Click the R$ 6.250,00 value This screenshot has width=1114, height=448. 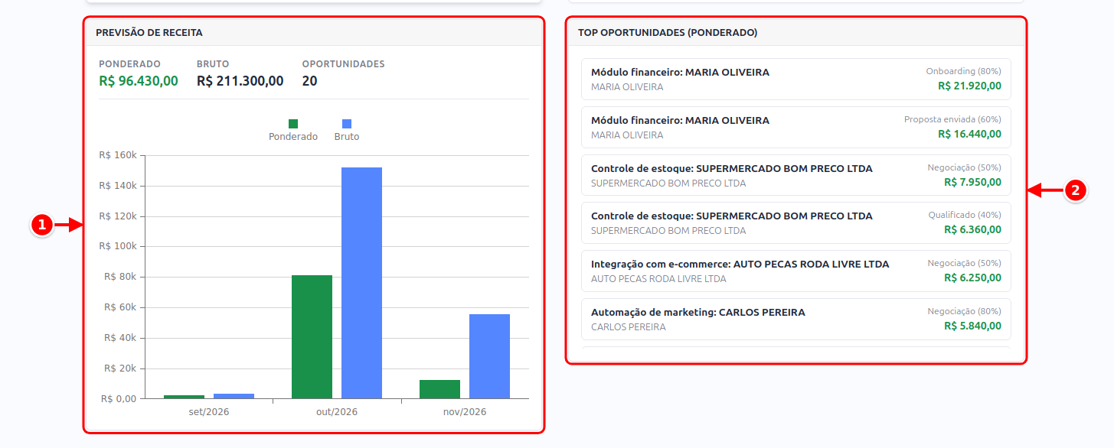pos(972,278)
